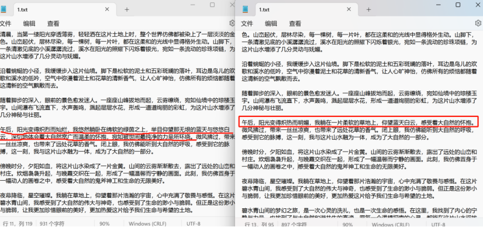Add new tab in right Notepad window

pos(368,9)
